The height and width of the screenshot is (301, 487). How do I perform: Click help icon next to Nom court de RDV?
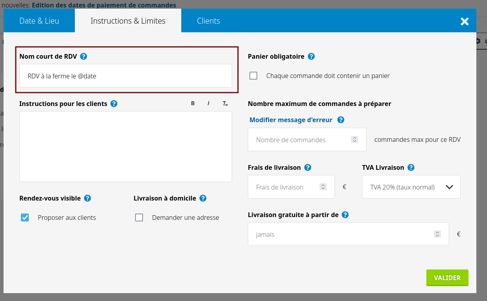[x=84, y=56]
